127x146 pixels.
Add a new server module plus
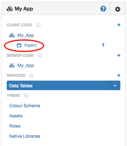tap(119, 55)
